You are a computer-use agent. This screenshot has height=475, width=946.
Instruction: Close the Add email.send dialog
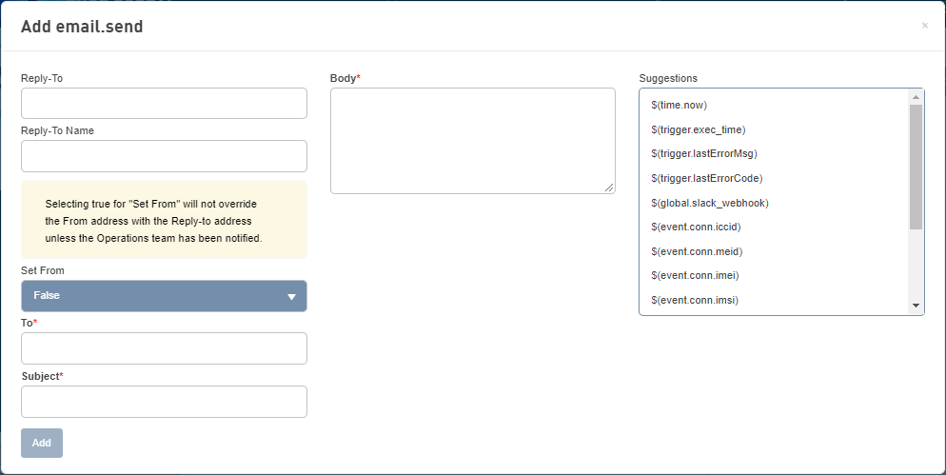tap(924, 26)
